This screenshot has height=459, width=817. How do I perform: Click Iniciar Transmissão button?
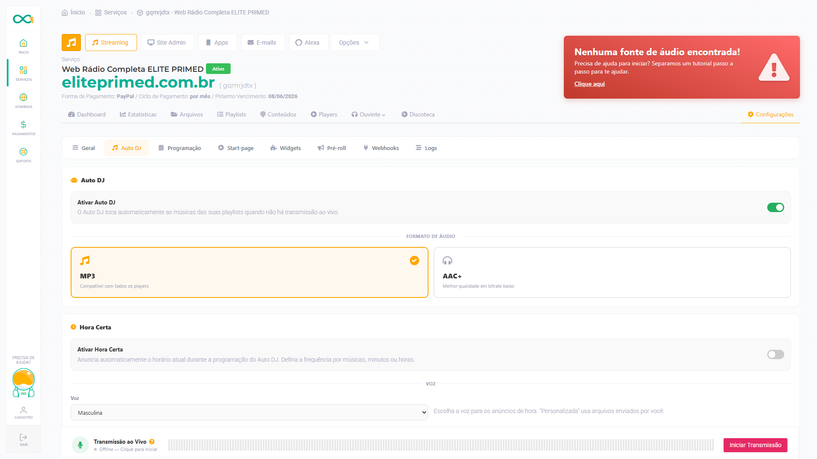(755, 445)
